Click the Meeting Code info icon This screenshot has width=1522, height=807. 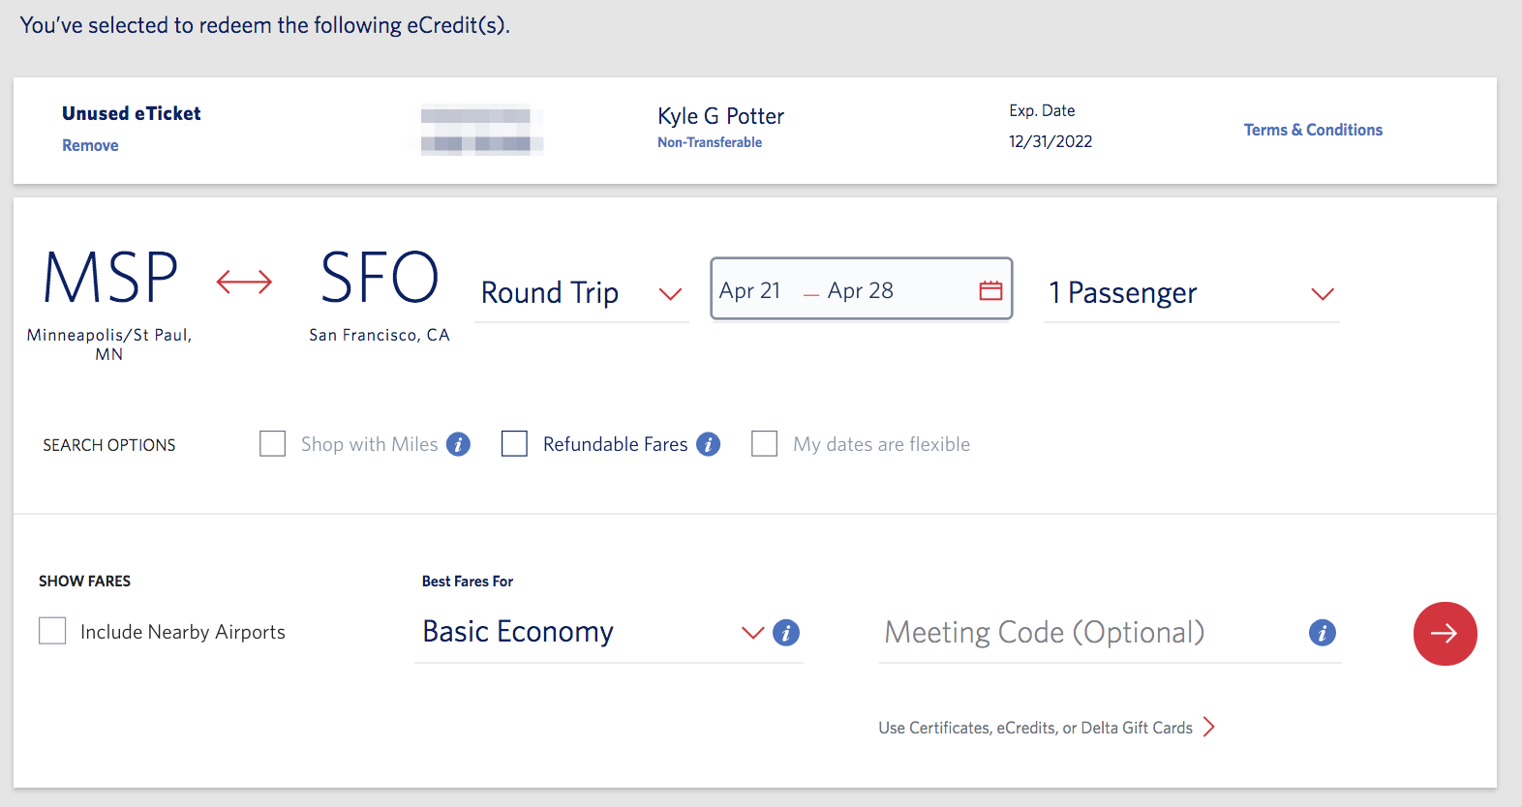[1323, 633]
